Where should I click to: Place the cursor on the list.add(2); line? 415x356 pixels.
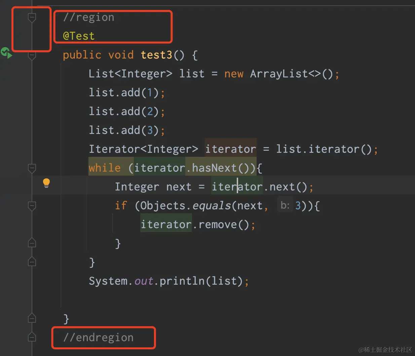(127, 111)
